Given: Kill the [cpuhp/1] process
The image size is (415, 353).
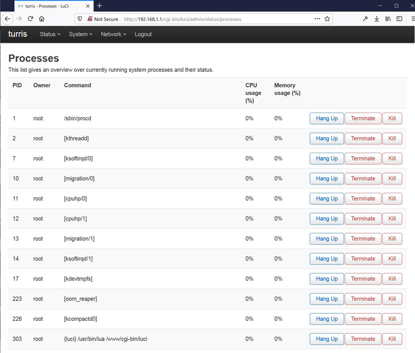Looking at the screenshot, I should [392, 218].
